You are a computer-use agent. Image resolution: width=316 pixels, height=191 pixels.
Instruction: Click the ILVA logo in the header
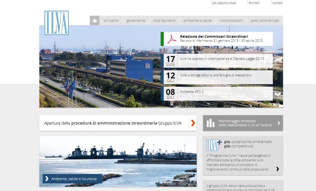coord(57,23)
